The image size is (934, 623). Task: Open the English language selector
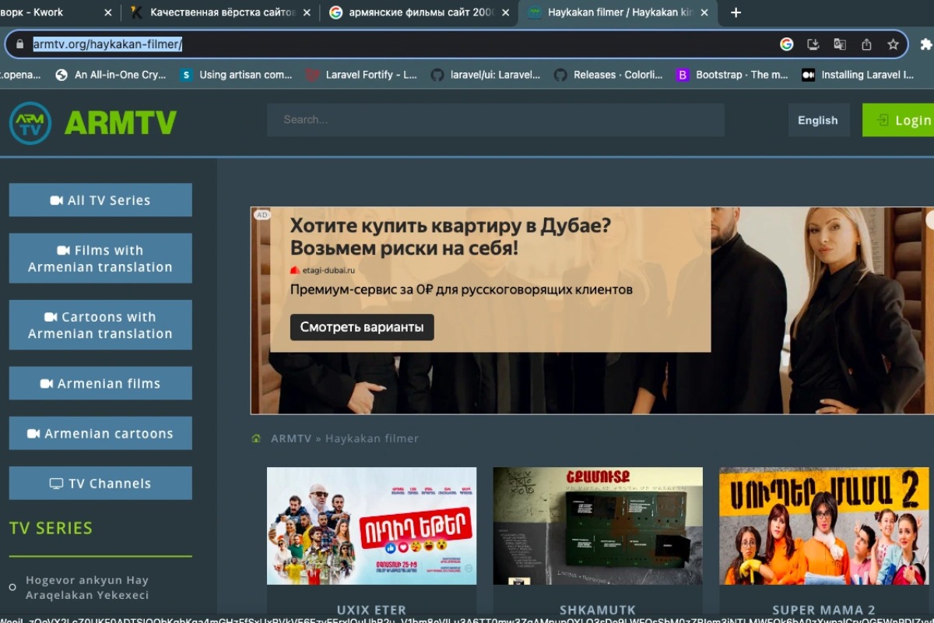(818, 120)
